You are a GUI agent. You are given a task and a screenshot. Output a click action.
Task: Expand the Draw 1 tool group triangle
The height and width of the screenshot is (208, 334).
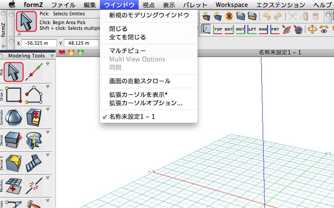(x=48, y=87)
